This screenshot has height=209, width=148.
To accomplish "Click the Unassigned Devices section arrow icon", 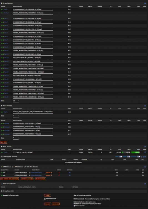I will [145, 157].
